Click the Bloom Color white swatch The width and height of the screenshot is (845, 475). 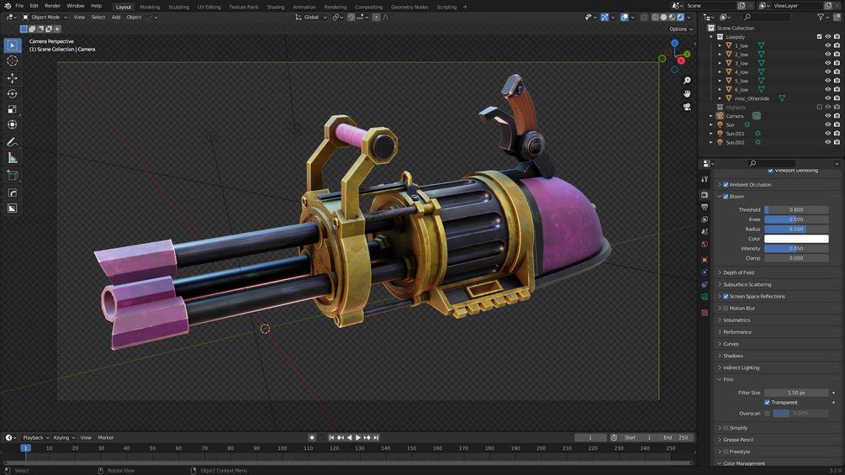[x=796, y=239]
